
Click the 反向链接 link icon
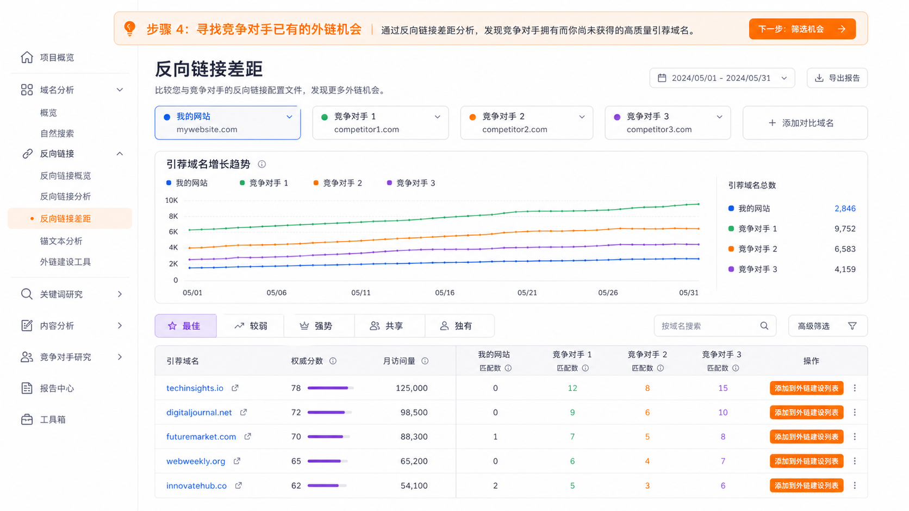[x=27, y=154]
